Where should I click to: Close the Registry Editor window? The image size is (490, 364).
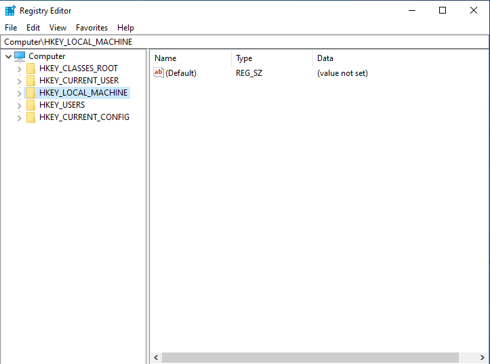[x=474, y=11]
